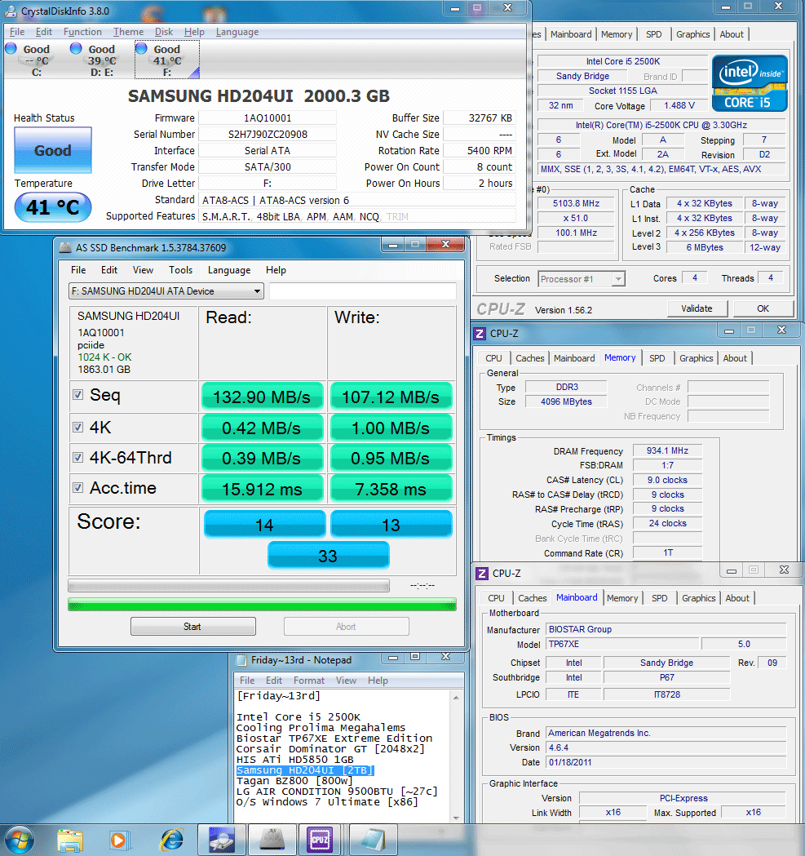This screenshot has width=805, height=856.
Task: Open AS SSD Benchmark Tools menu
Action: (180, 270)
